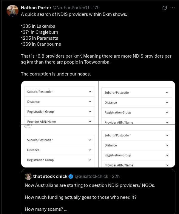
Task: Click the 22h quoted tweet timestamp
Action: (x=115, y=176)
